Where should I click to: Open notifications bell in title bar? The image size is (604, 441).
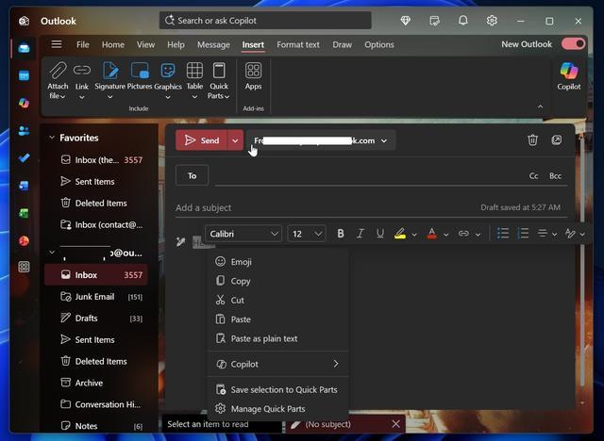463,21
